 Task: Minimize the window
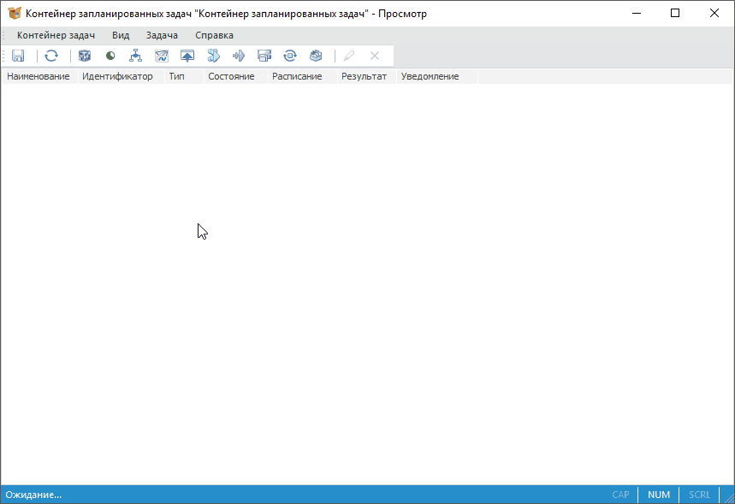coord(637,13)
